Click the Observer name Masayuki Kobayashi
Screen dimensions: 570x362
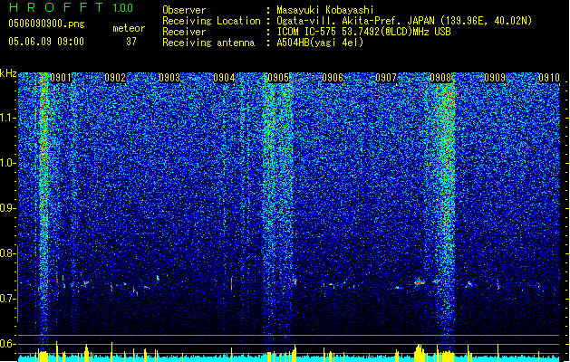tap(324, 10)
